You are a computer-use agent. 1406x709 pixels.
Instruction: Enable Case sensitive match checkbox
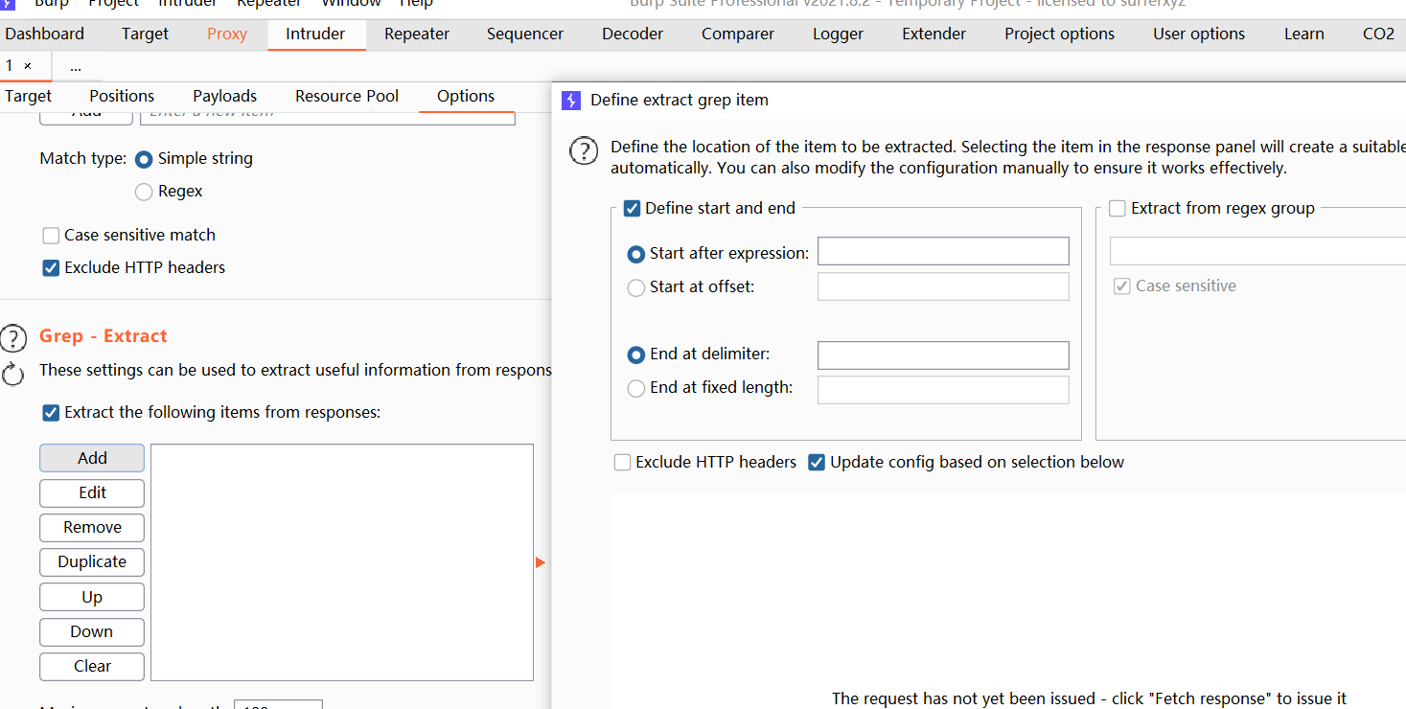52,236
